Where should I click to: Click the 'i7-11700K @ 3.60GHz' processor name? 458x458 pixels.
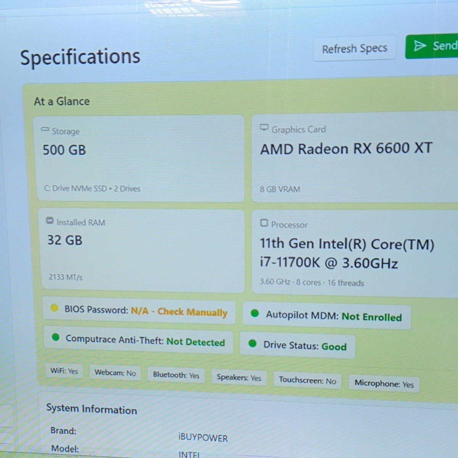click(x=329, y=263)
